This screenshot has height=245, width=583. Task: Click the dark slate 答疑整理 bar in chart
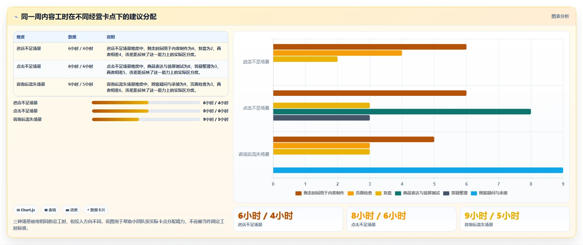pyautogui.click(x=321, y=118)
